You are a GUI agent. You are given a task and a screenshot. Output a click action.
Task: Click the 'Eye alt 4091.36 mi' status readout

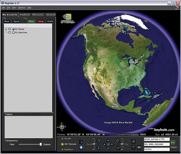[x=167, y=134]
